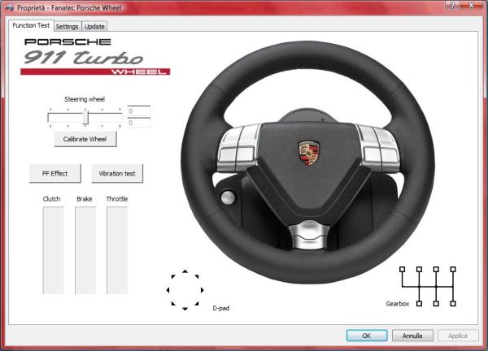
Task: Click the 'Clutch' label
Action: (x=52, y=199)
